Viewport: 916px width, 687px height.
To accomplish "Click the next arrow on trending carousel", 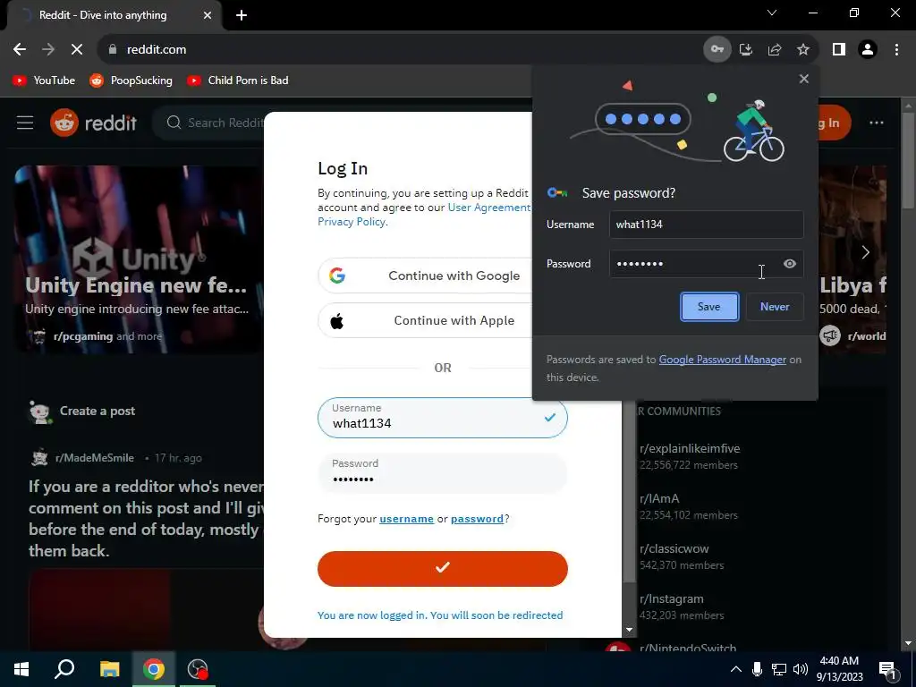I will tap(866, 252).
